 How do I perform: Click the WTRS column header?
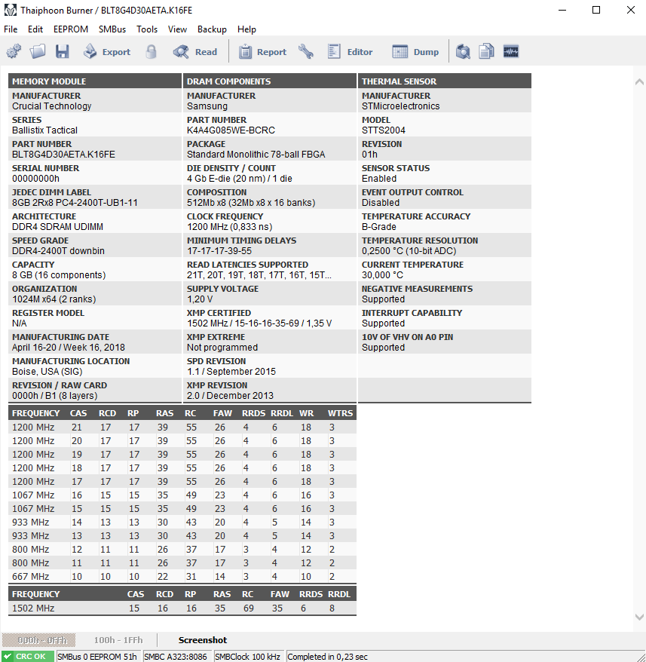pyautogui.click(x=340, y=413)
